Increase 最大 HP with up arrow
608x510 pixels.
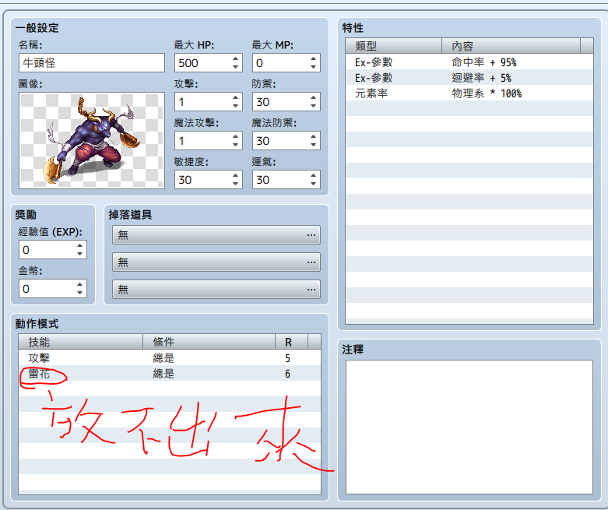pyautogui.click(x=235, y=58)
